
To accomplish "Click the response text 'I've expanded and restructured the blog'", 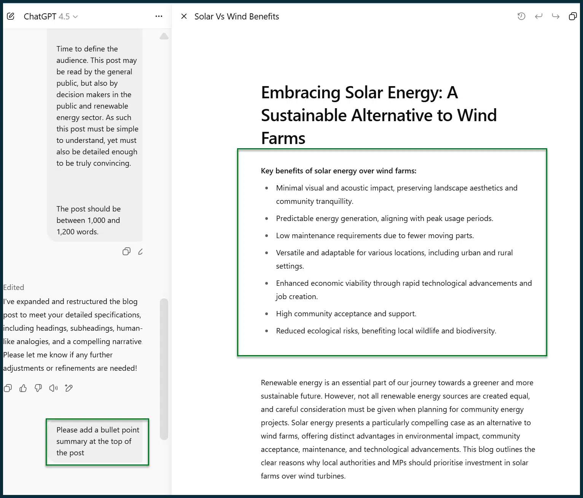I will coord(73,335).
